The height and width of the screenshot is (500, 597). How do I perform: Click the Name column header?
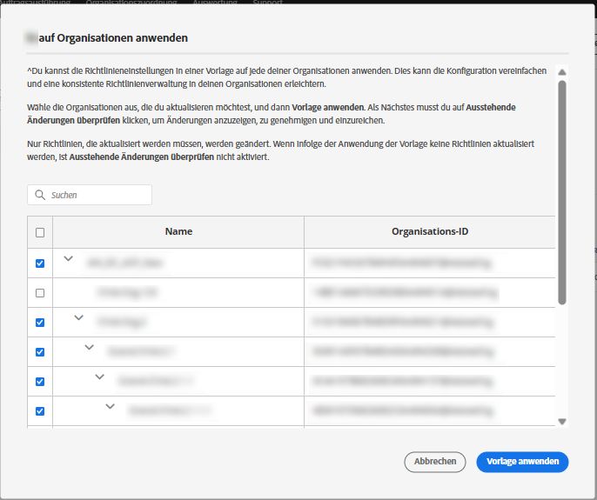point(178,231)
